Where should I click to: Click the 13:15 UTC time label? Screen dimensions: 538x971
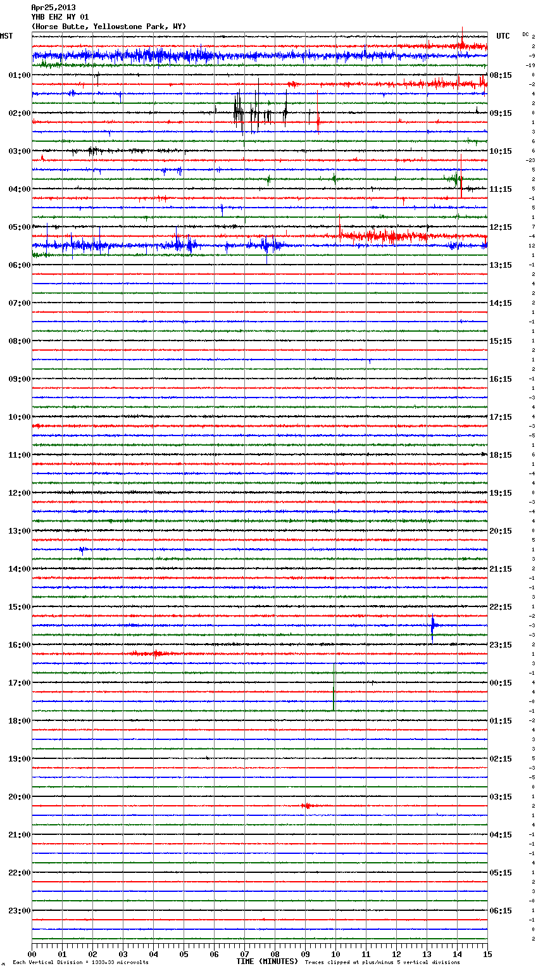(501, 265)
